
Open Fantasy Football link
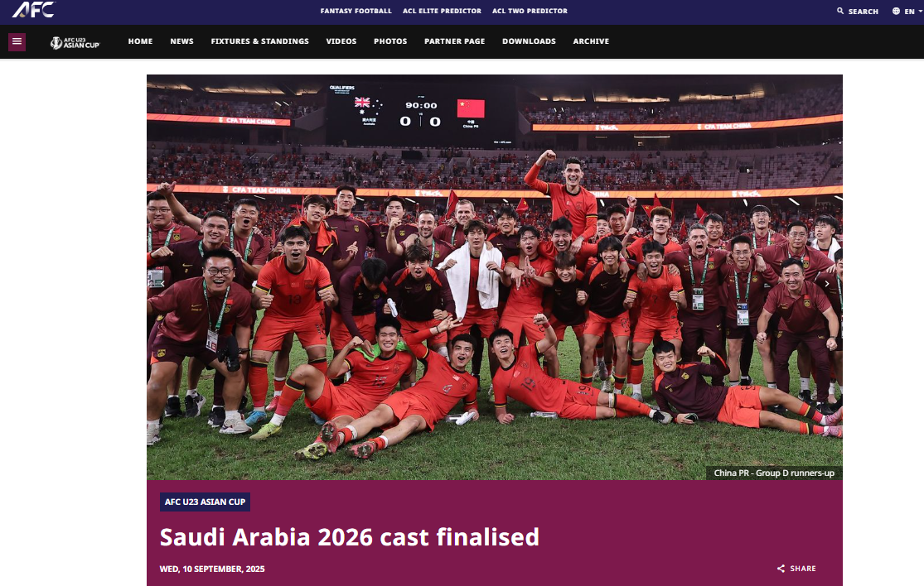(356, 12)
